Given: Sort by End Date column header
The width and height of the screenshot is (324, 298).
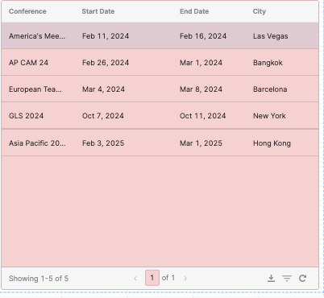Looking at the screenshot, I should coord(194,11).
